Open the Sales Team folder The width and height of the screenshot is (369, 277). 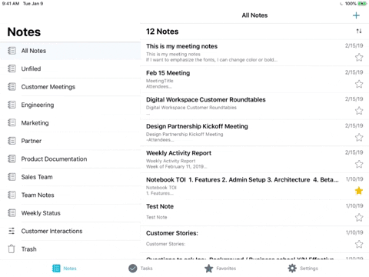pyautogui.click(x=70, y=177)
